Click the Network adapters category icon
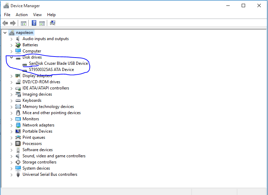Viewport: 268px width, 195px height. [18, 125]
